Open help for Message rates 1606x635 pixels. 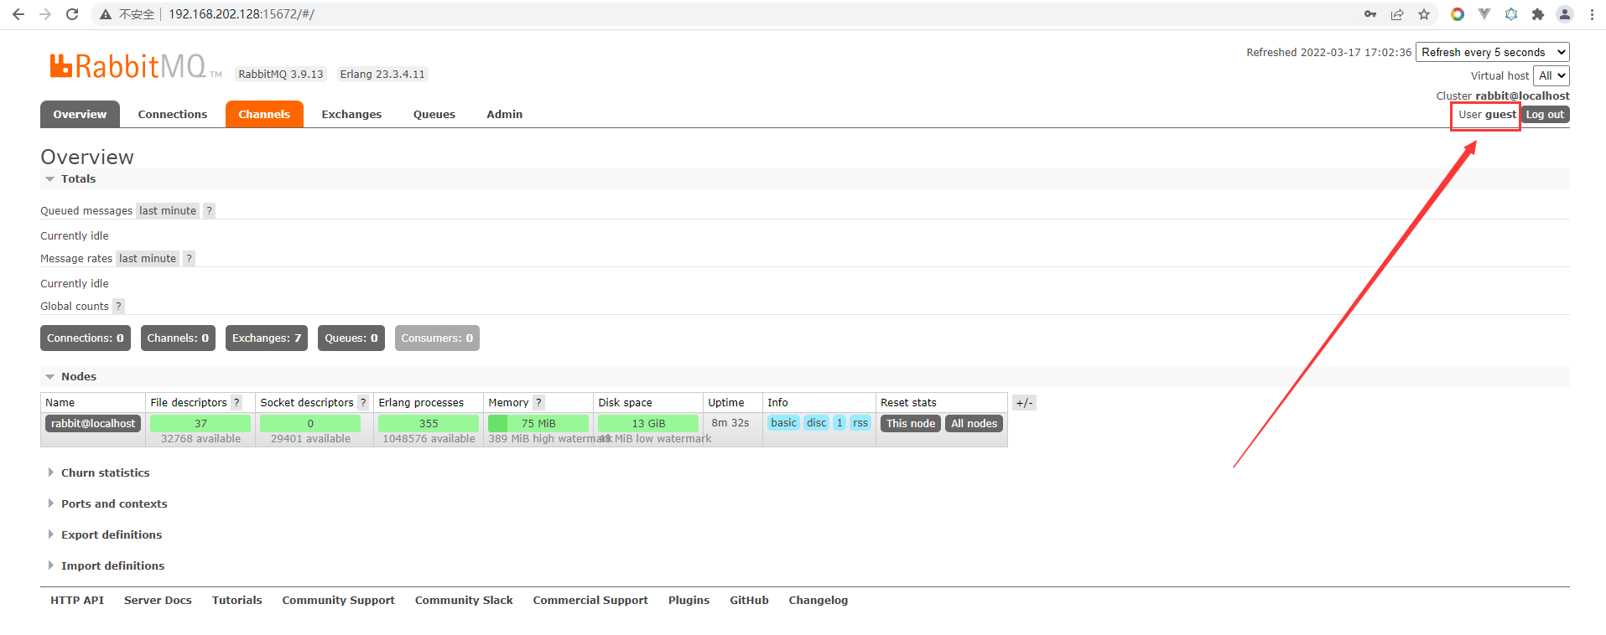click(190, 259)
